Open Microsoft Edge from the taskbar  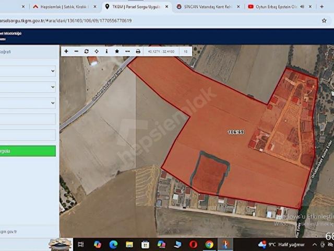113,244
